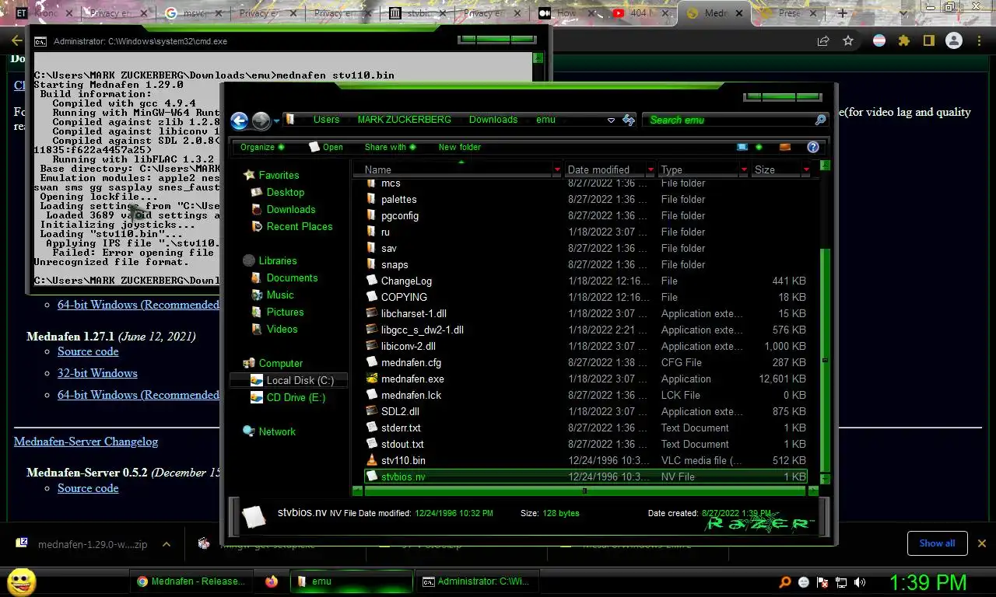Open Recent Places in sidebar
The image size is (996, 597).
(299, 226)
